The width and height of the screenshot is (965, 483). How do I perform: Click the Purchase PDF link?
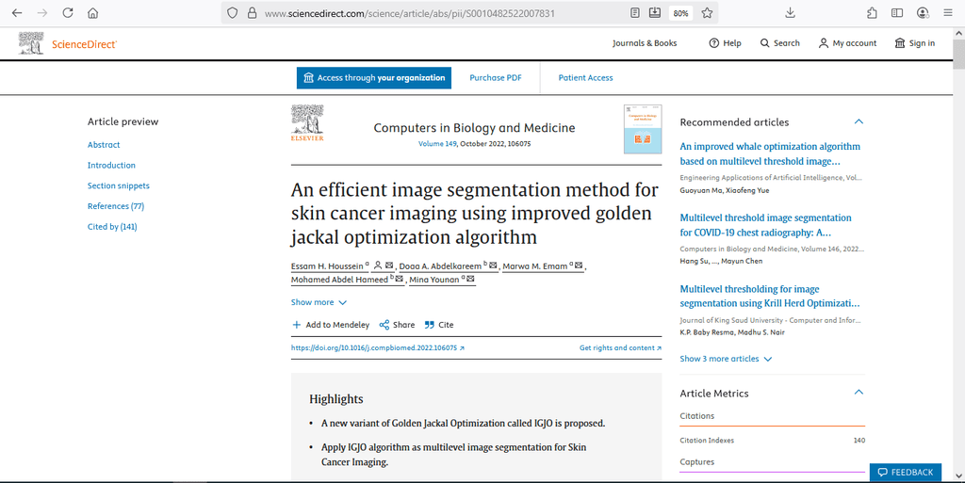click(x=496, y=78)
